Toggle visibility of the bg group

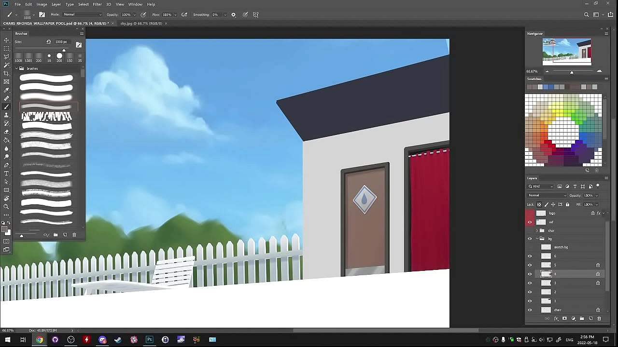pos(530,239)
